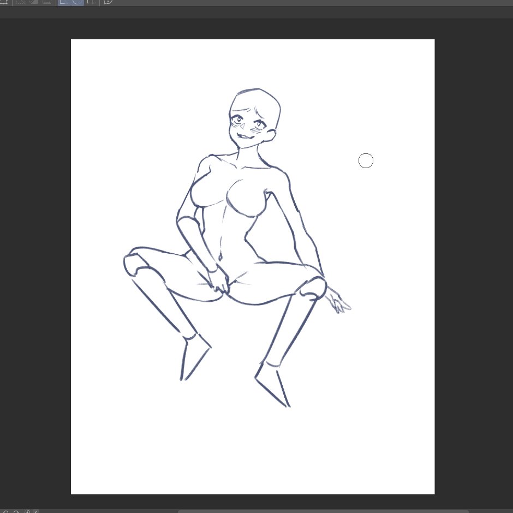
Task: Click the speech-bubble support icon in the command bar
Action: 108,2
